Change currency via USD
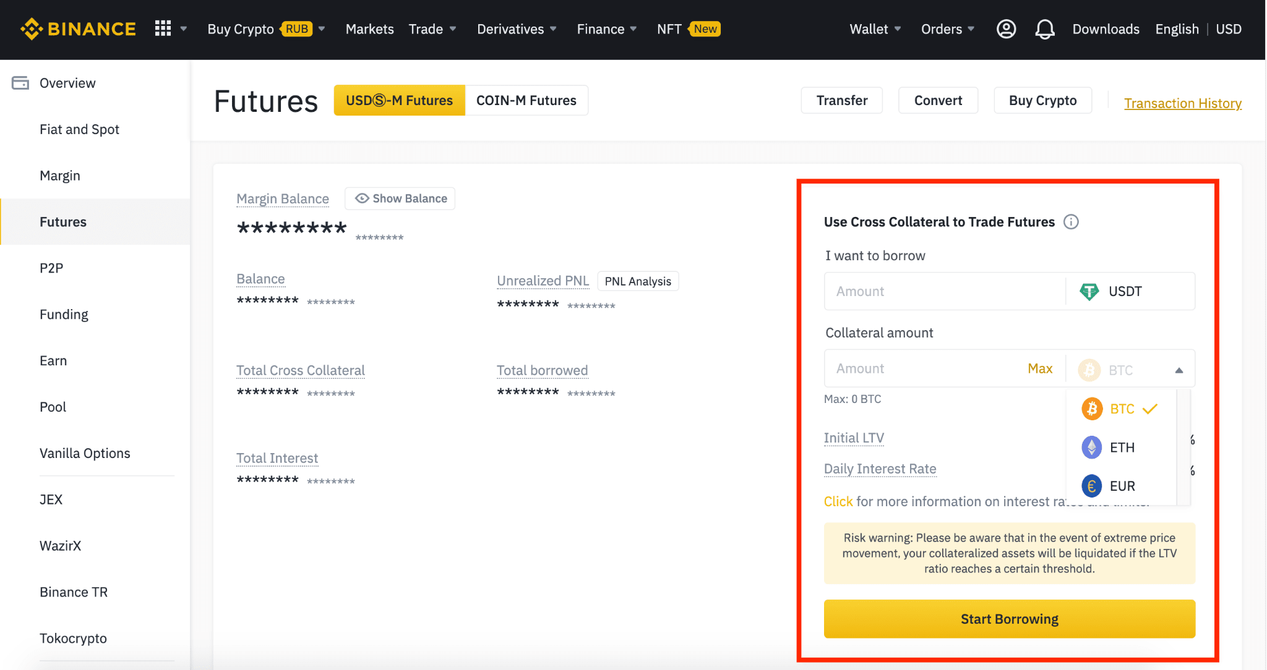Viewport: 1267px width, 670px height. point(1228,29)
